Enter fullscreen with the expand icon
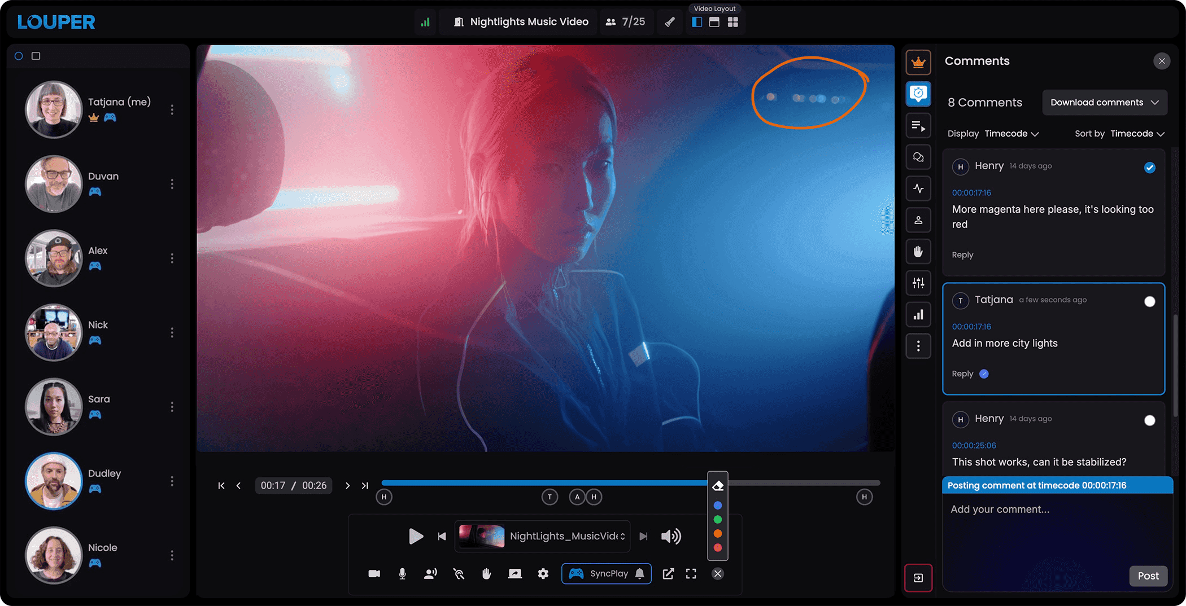 (x=691, y=574)
